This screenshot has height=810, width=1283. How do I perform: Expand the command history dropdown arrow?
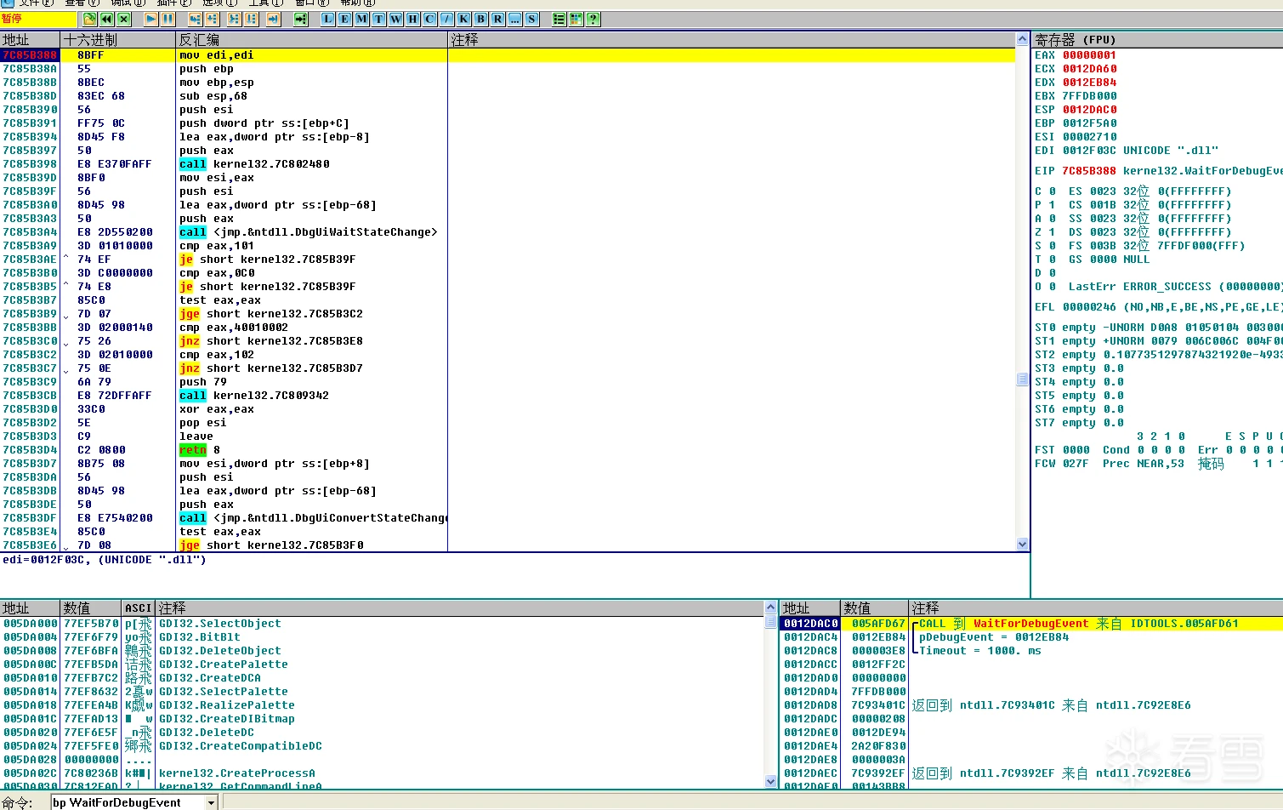click(212, 802)
